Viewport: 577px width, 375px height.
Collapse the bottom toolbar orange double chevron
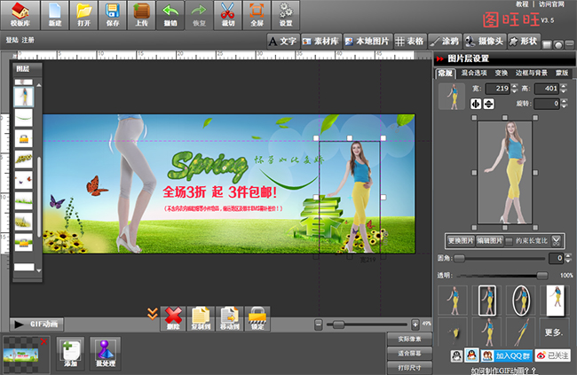[153, 314]
